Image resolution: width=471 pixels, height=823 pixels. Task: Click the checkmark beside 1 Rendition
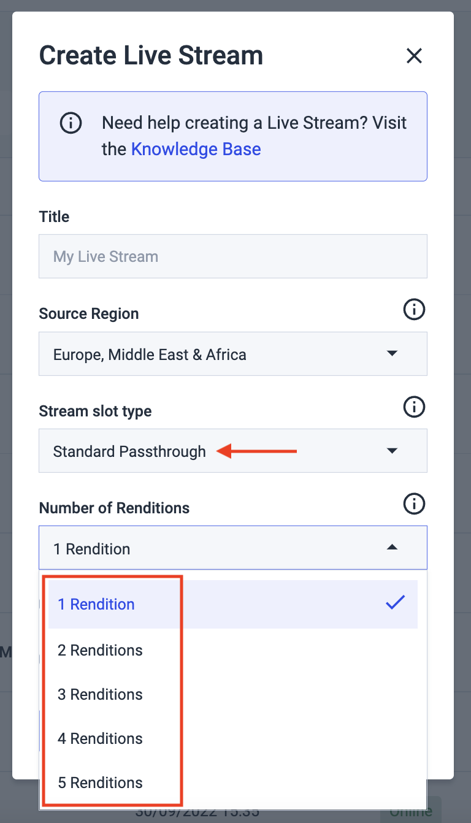click(x=395, y=604)
